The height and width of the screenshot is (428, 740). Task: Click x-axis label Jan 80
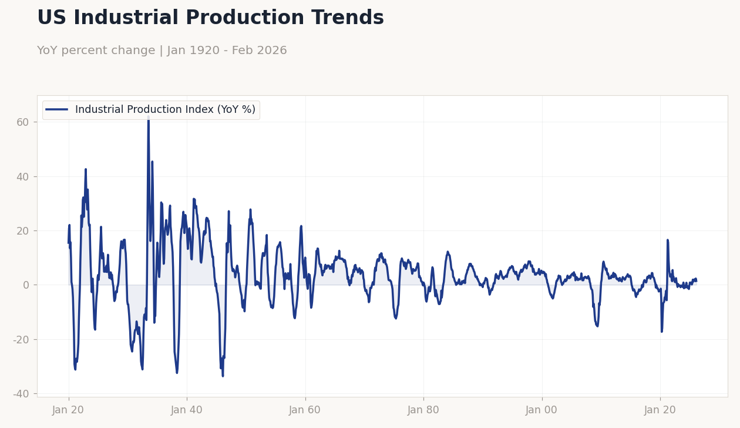tap(423, 410)
